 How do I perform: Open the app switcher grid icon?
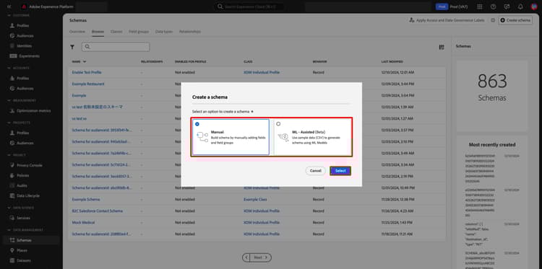pos(480,6)
